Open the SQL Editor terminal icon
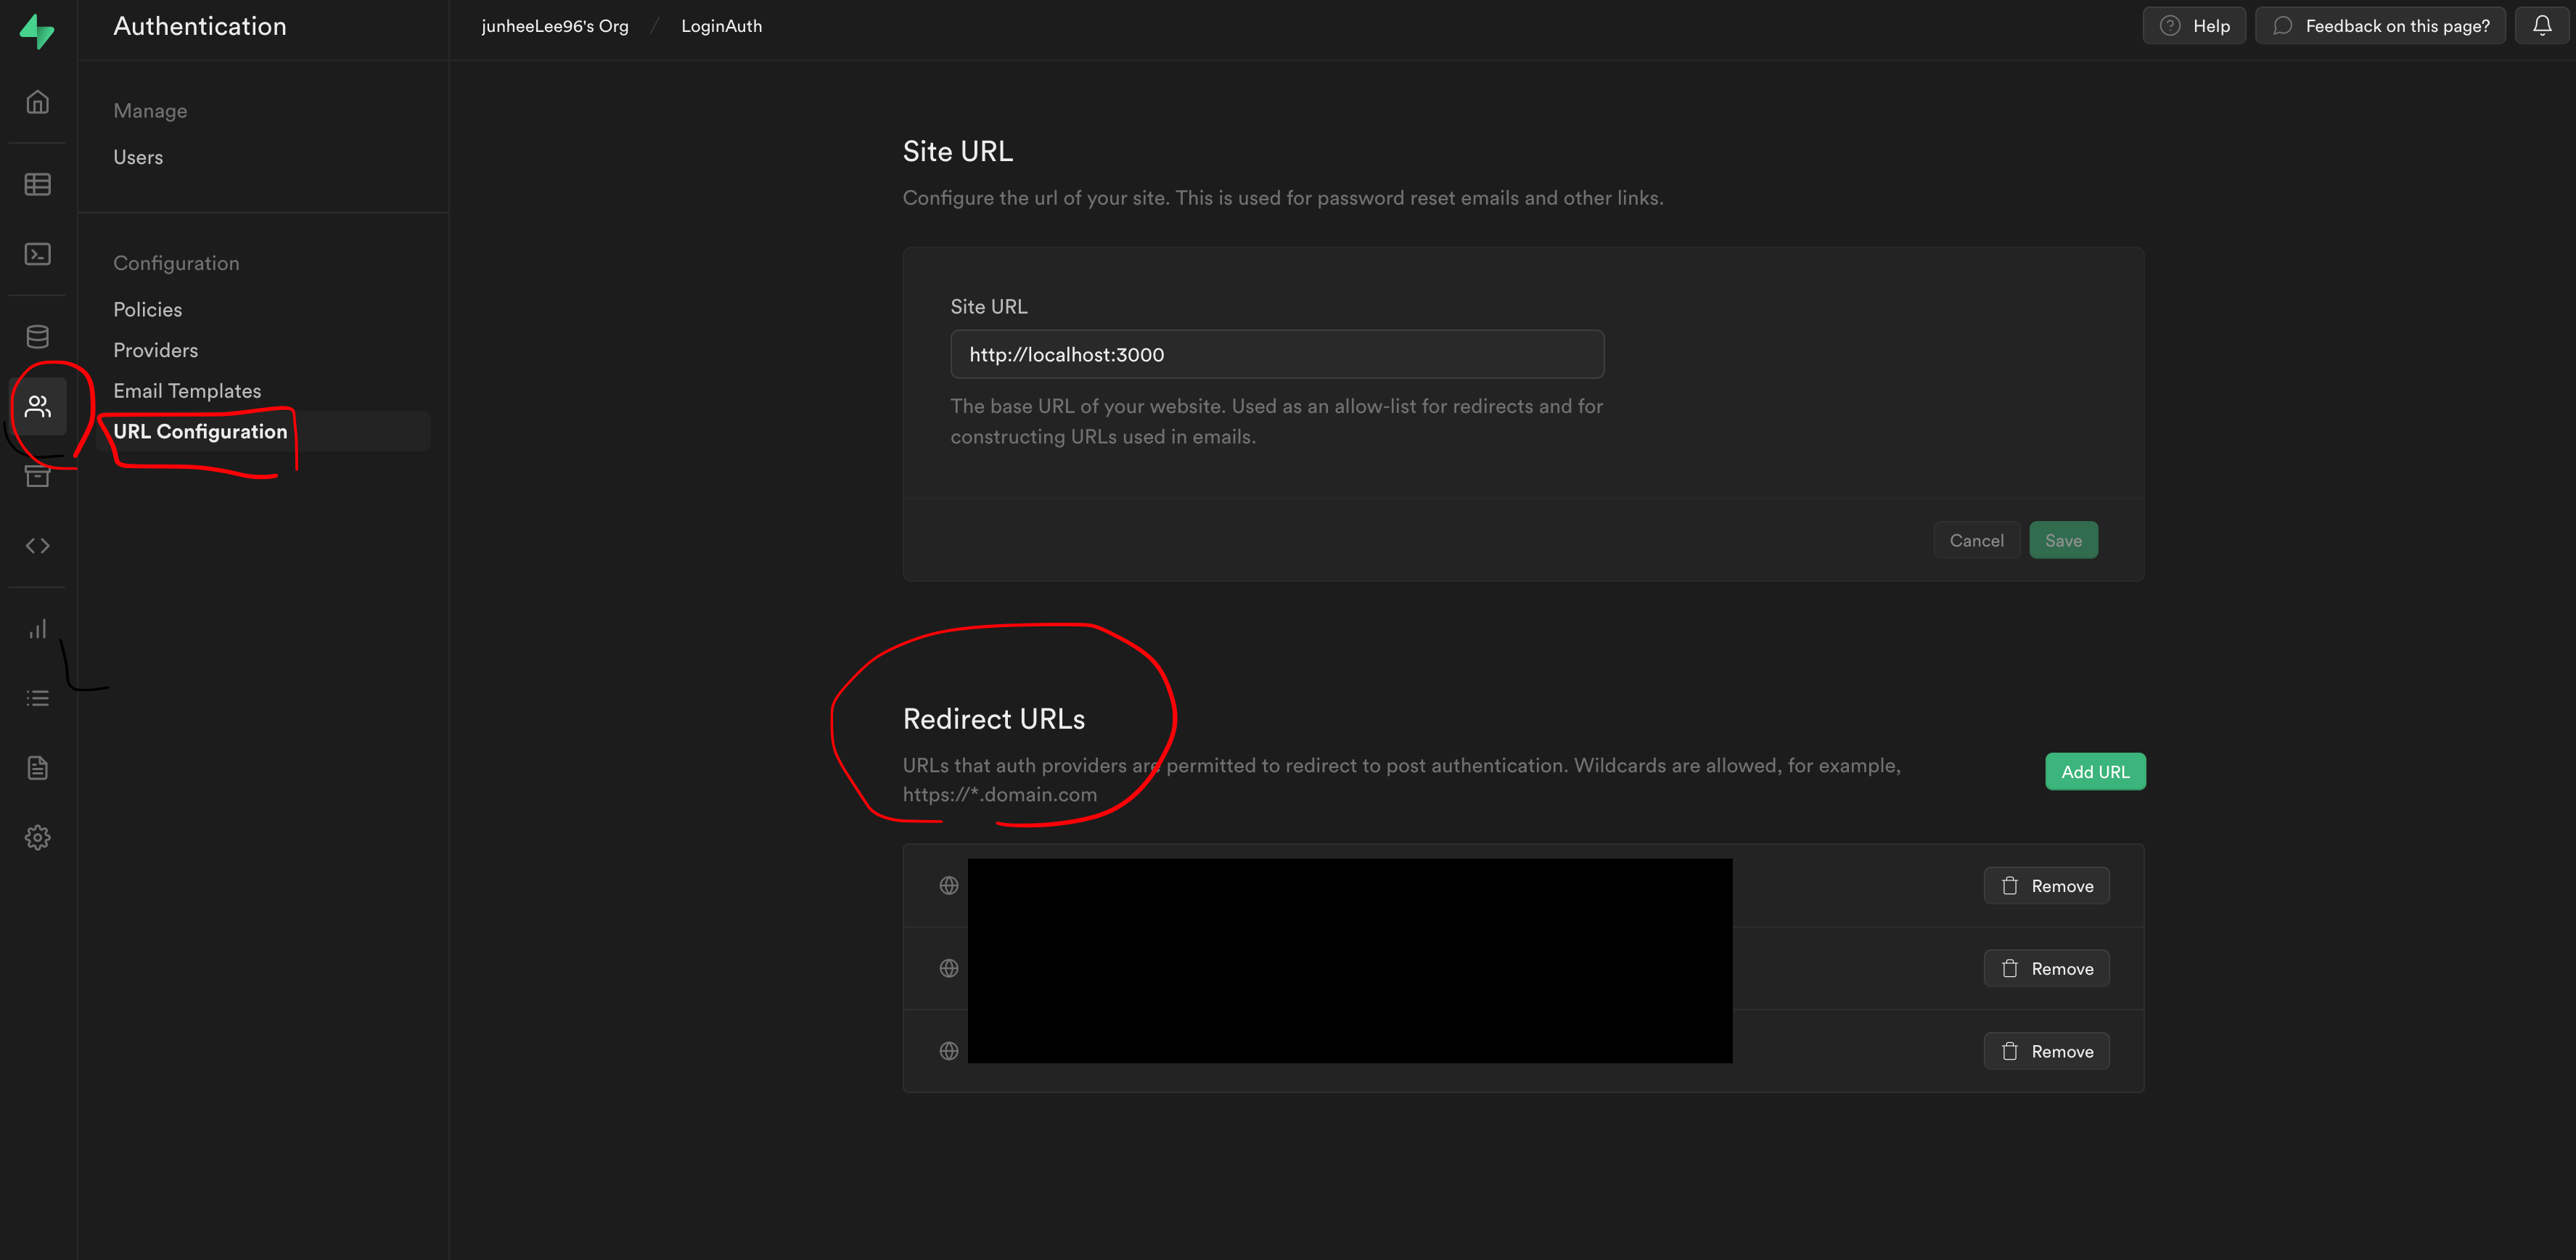The width and height of the screenshot is (2576, 1260). [x=37, y=254]
